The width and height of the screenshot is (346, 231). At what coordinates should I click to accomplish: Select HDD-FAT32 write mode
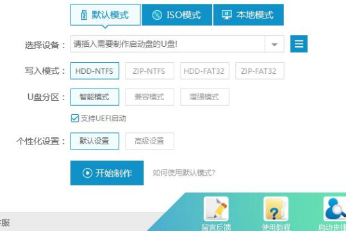tap(204, 71)
